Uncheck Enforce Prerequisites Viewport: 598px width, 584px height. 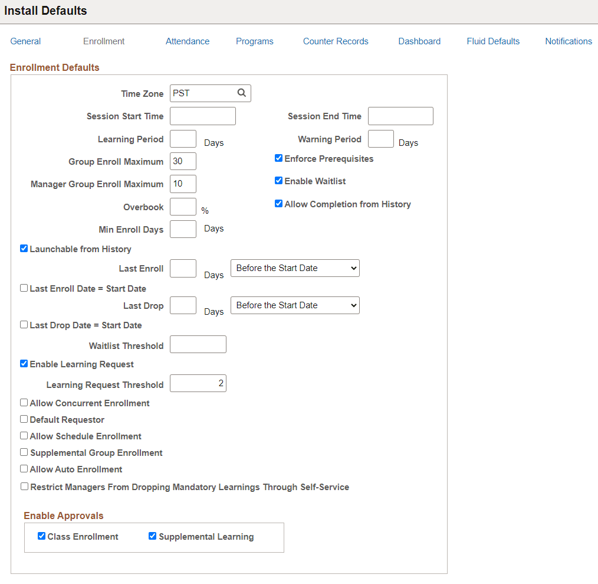pos(278,158)
